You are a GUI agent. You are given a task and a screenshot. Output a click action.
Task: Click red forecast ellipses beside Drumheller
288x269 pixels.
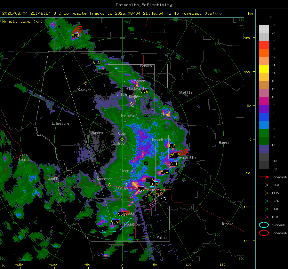point(184,152)
